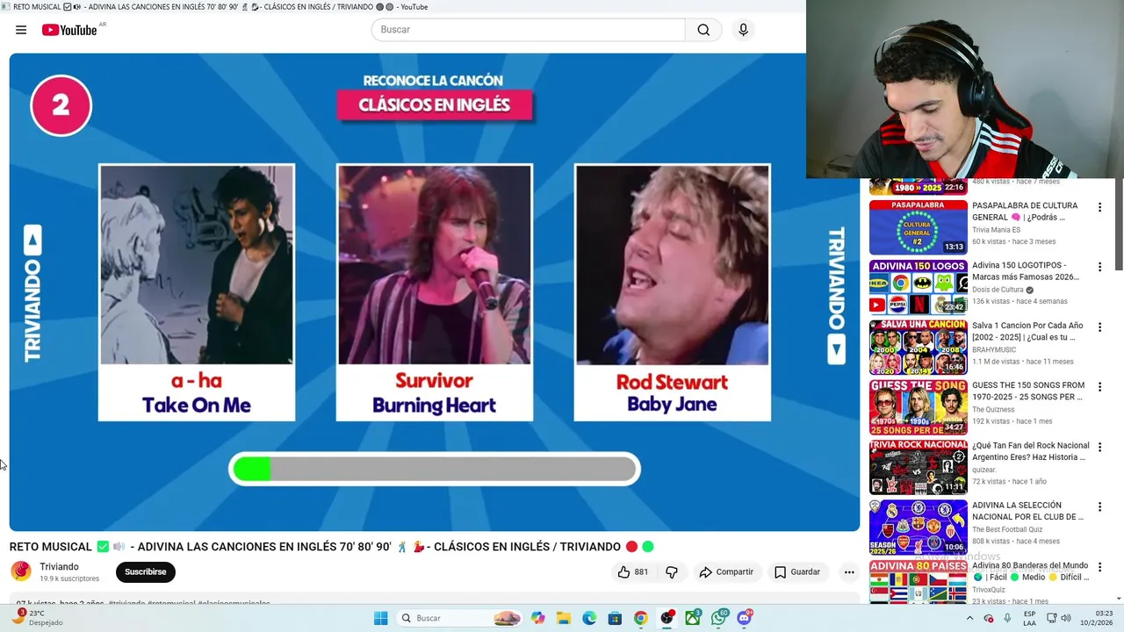Open options for Adivina 150 LOGOTIPOS video
Image resolution: width=1124 pixels, height=632 pixels.
point(1099,267)
